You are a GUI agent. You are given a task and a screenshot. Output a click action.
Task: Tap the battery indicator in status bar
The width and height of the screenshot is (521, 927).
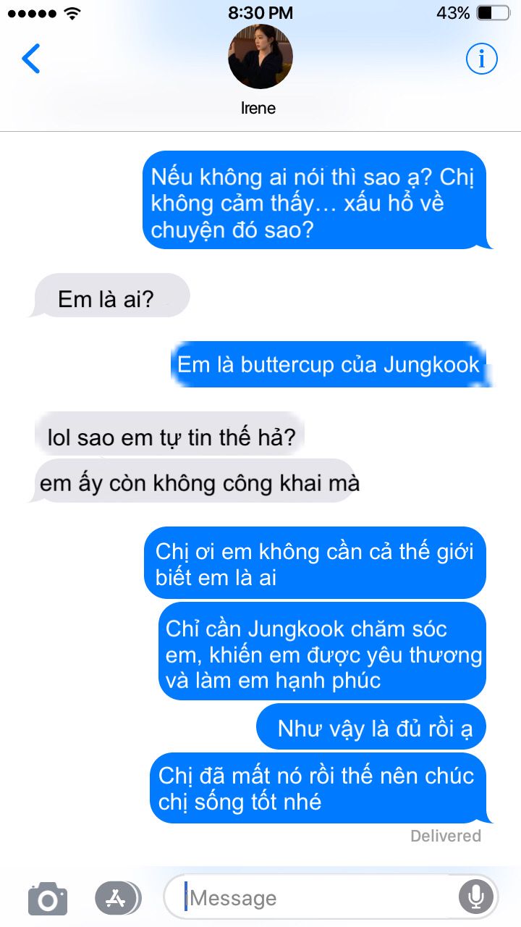click(494, 13)
